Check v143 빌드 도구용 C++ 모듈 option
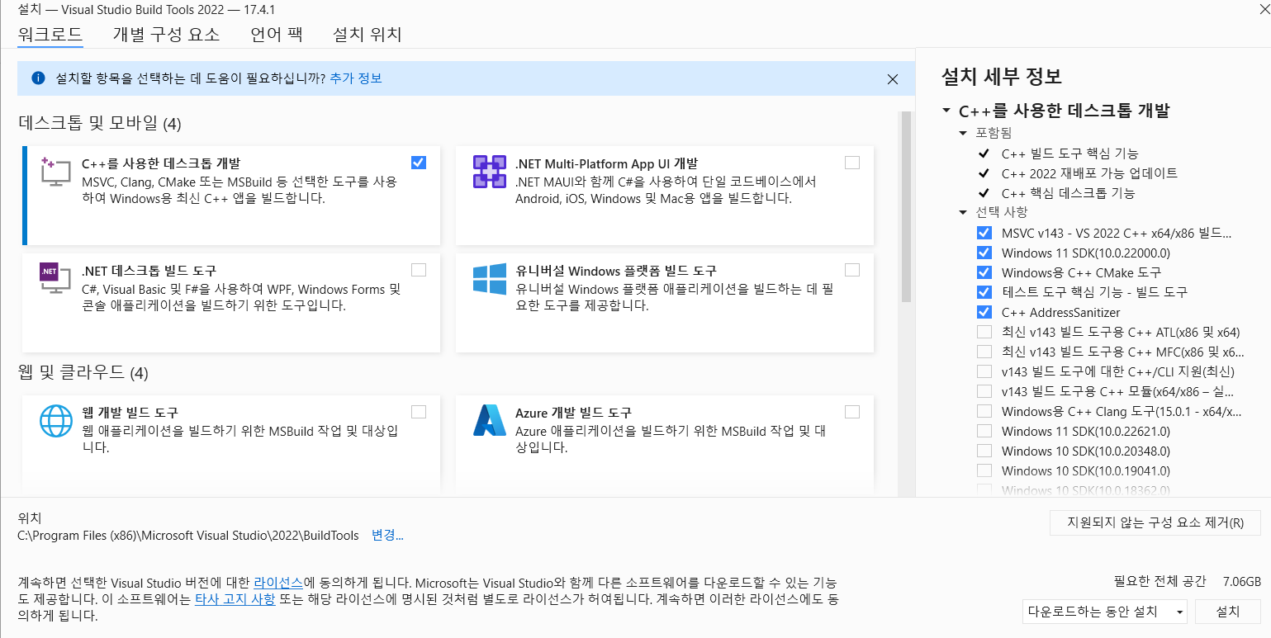Screen dimensions: 1271x638 coord(984,391)
